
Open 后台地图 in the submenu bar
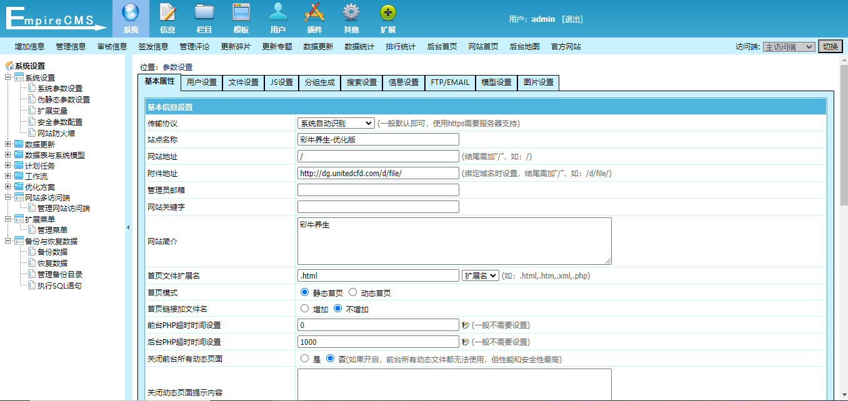pos(524,47)
